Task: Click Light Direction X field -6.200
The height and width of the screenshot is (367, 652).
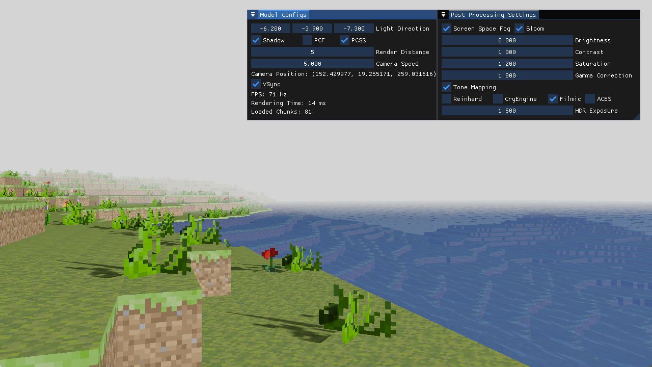Action: (x=270, y=29)
